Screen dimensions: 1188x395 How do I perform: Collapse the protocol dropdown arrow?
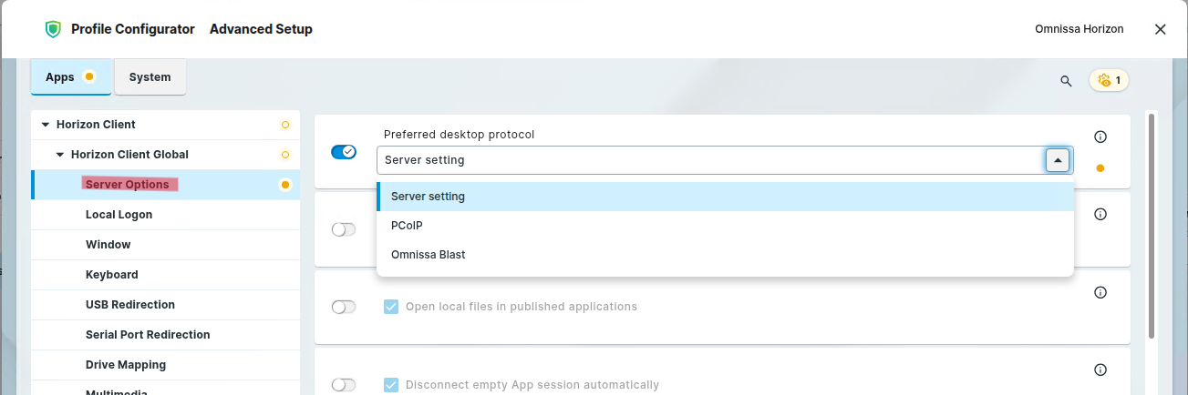1058,160
